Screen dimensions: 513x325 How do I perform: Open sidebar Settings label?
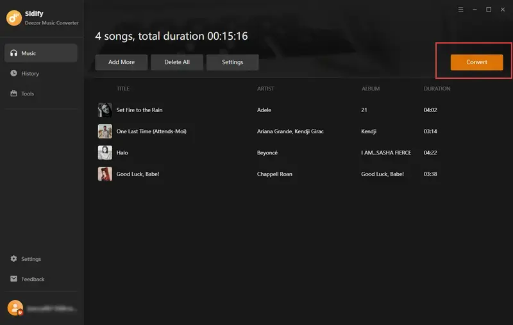point(31,259)
